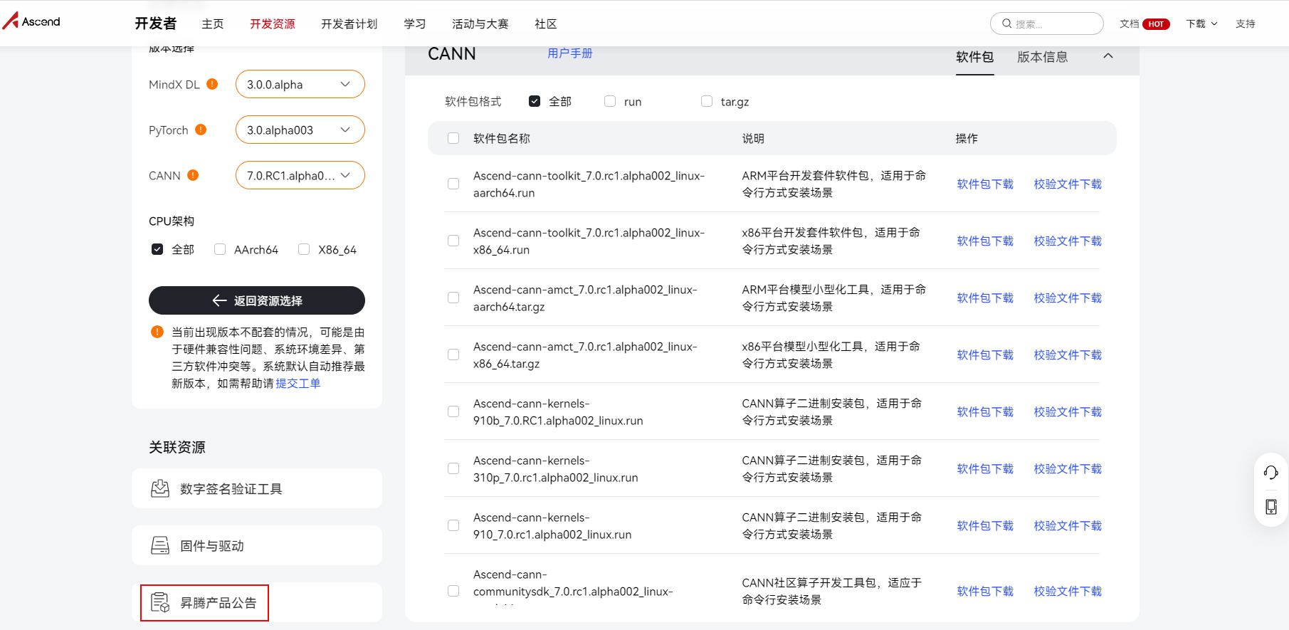Open the 用户手册 link

pos(570,53)
